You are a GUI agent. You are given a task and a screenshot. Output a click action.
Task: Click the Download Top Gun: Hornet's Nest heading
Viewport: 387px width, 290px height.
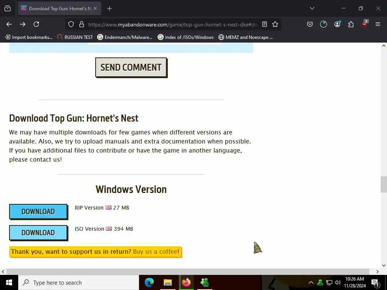click(74, 118)
